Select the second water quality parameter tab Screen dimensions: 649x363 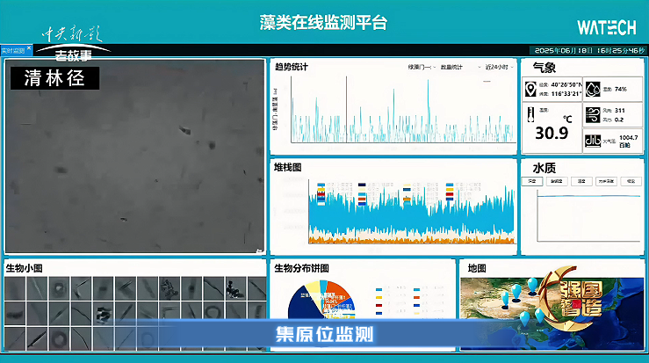click(556, 181)
